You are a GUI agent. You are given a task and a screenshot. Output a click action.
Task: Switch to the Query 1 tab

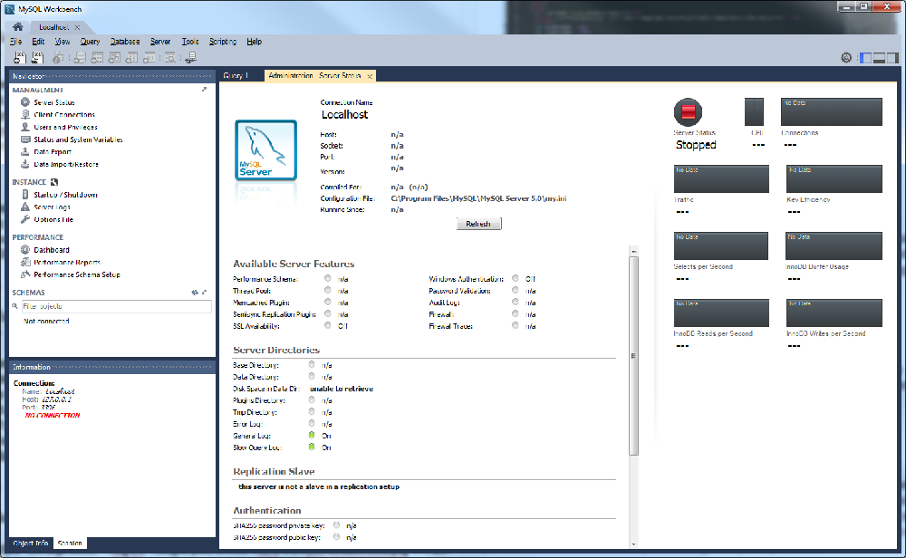[x=236, y=76]
